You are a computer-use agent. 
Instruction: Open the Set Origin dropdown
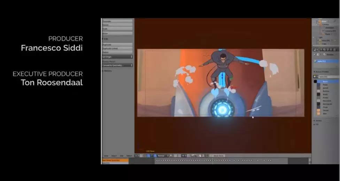(117, 57)
